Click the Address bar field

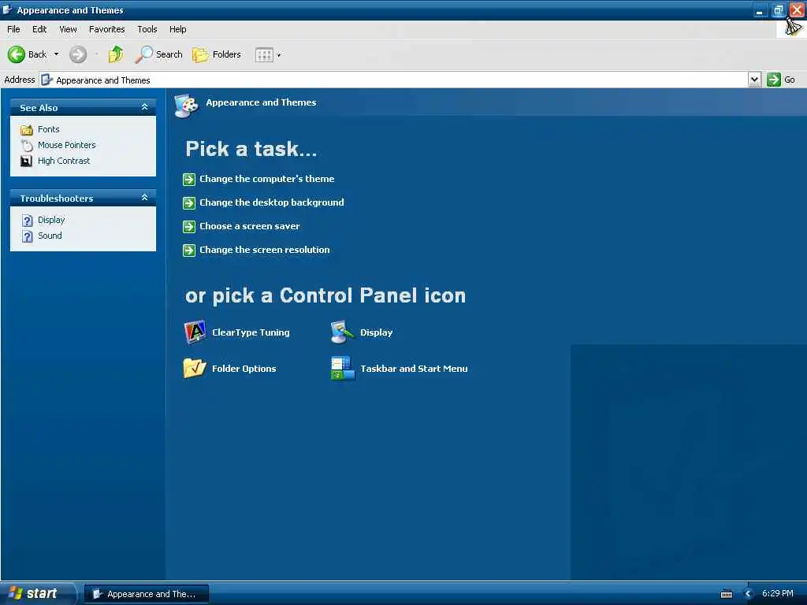(x=394, y=80)
